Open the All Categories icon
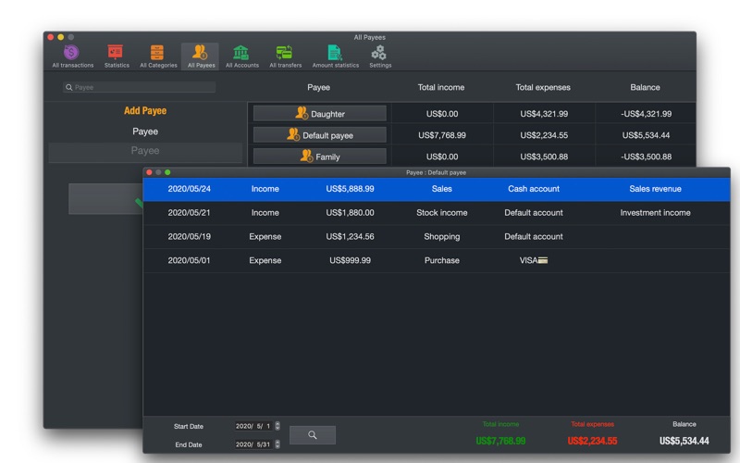 (158, 56)
